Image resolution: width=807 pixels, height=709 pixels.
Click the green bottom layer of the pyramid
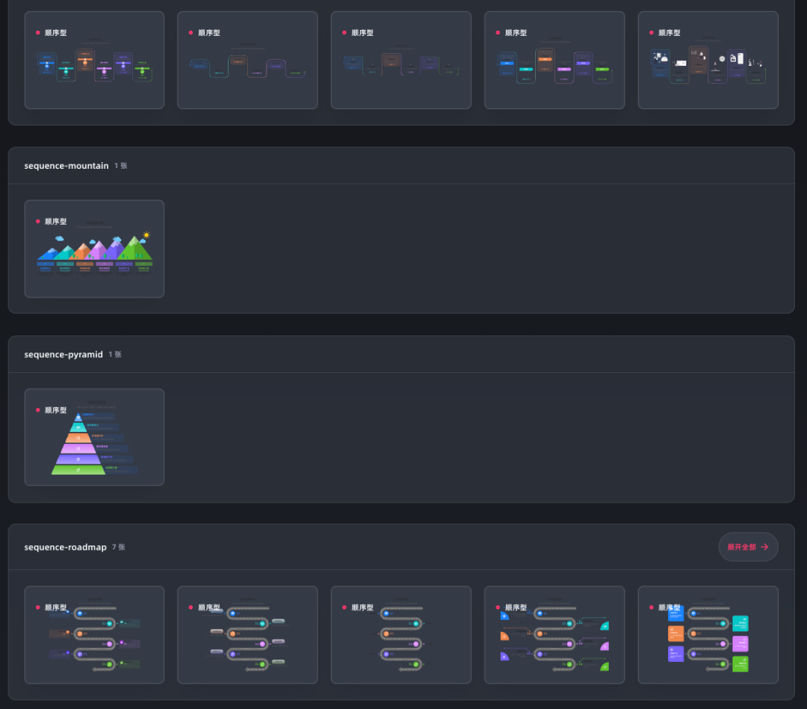(x=78, y=470)
